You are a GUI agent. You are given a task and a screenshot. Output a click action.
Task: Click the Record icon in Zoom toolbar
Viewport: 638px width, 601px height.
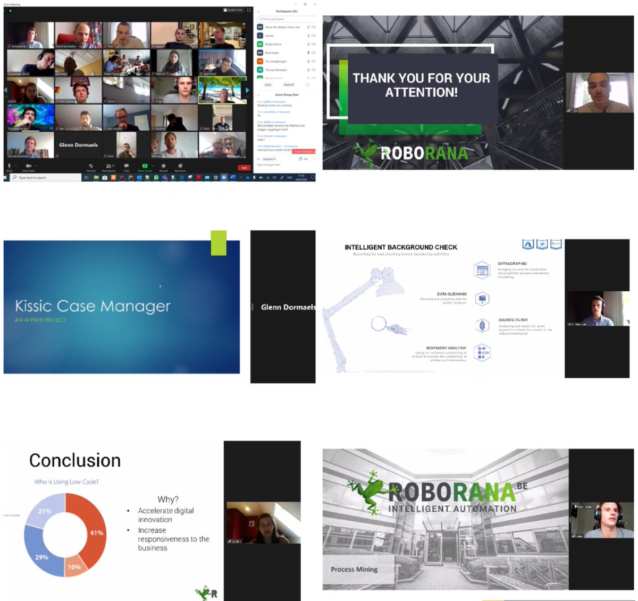pyautogui.click(x=163, y=166)
